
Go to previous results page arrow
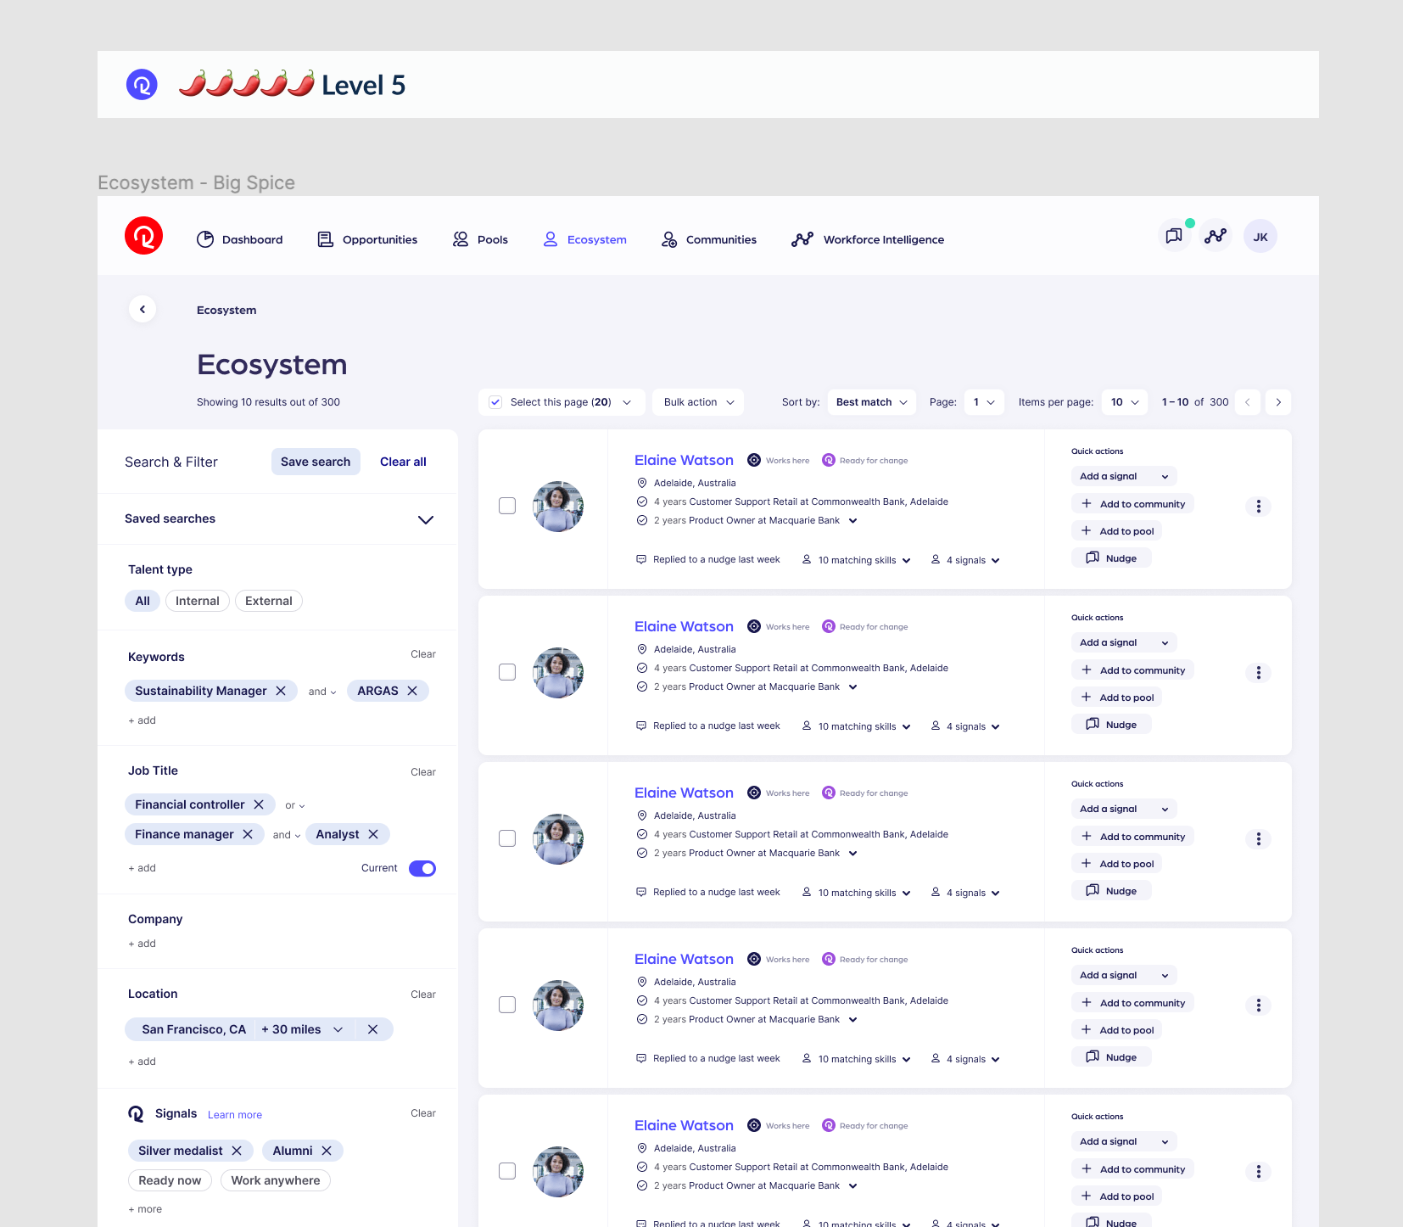tap(1247, 402)
